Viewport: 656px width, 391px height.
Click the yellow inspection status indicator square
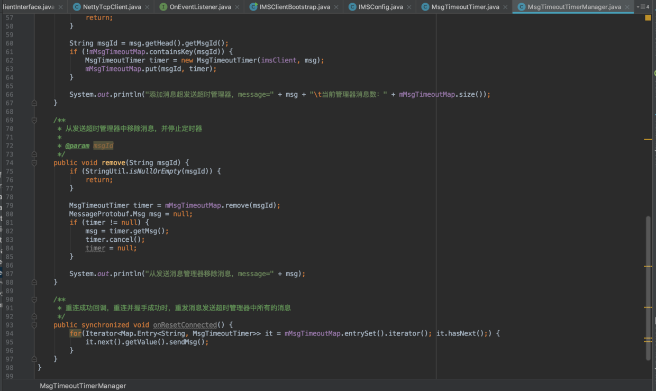648,17
